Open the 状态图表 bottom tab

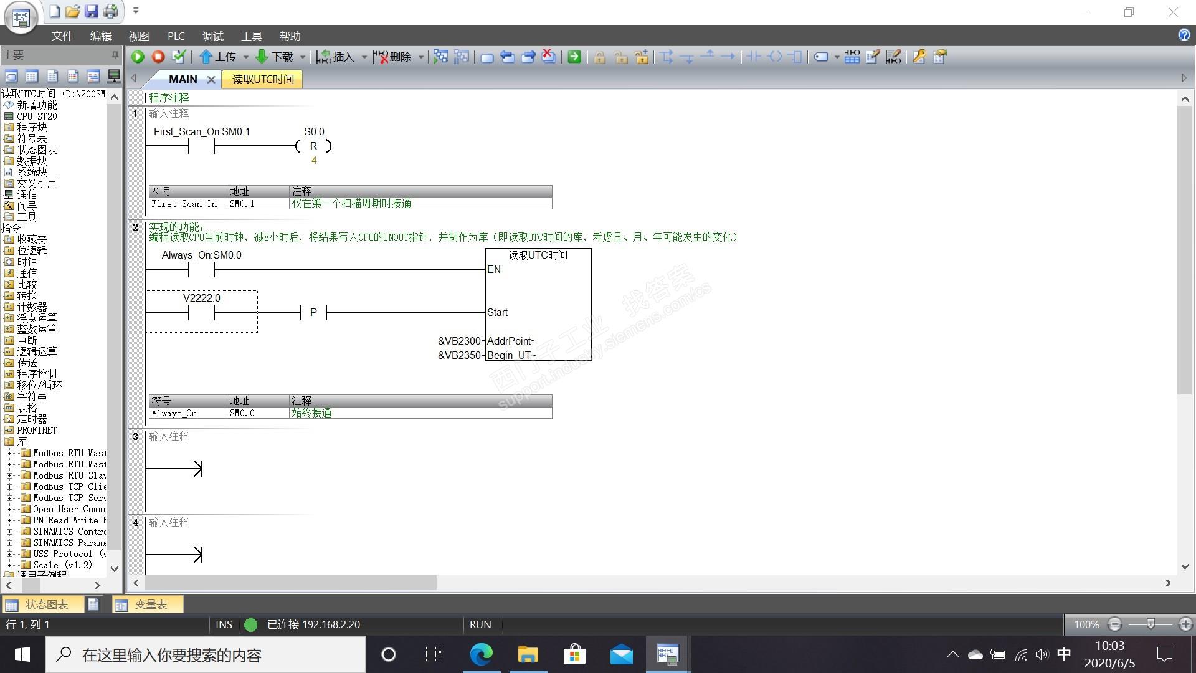pos(45,604)
